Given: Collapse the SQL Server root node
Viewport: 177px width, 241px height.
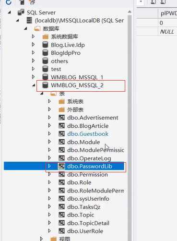Looking at the screenshot, I should [x=10, y=12].
